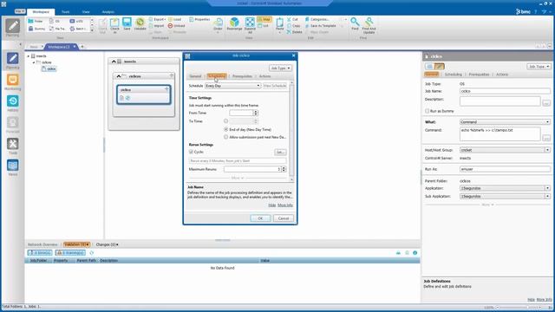Click the Cut ribbon icon
Viewport: 555px width, 312px height.
tap(292, 19)
